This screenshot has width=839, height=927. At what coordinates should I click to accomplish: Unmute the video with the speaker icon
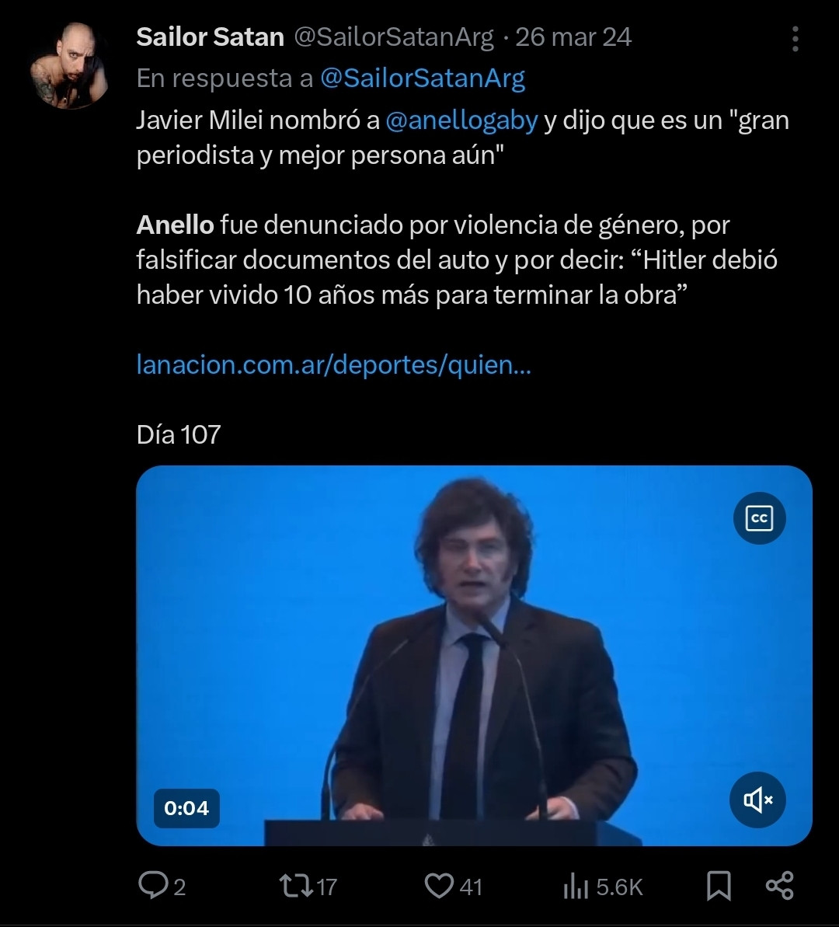(758, 800)
